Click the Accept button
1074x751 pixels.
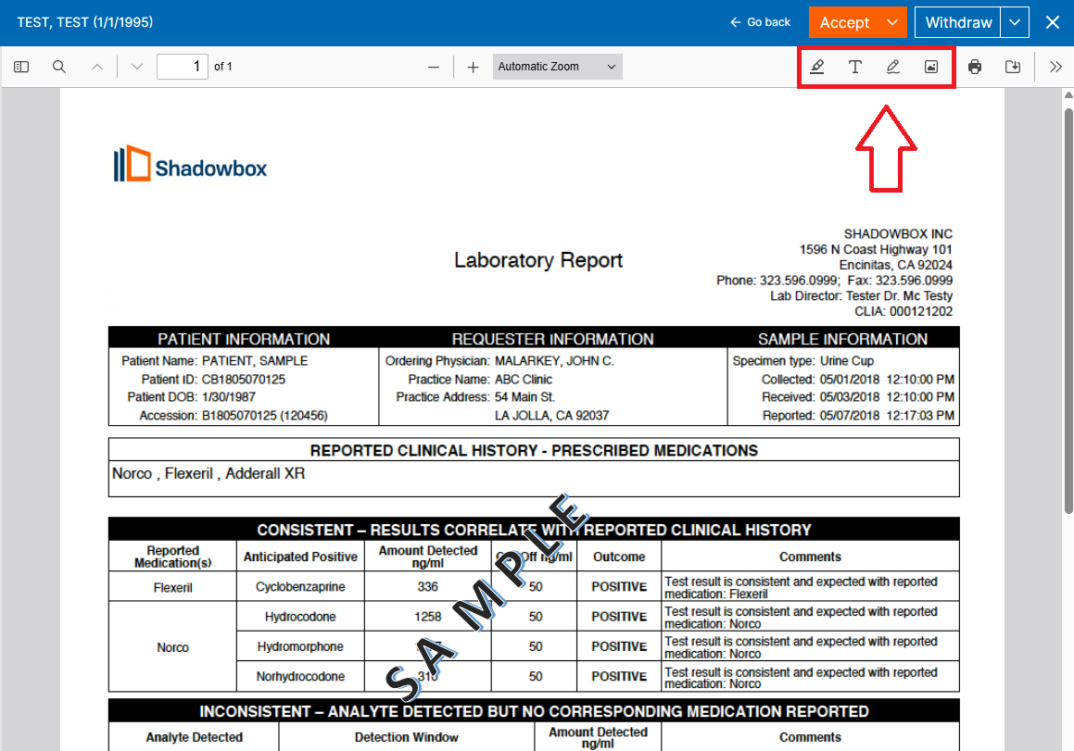tap(844, 22)
